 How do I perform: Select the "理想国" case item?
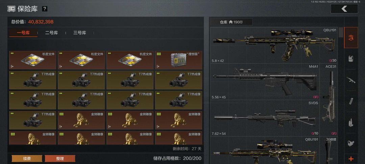click(178, 60)
